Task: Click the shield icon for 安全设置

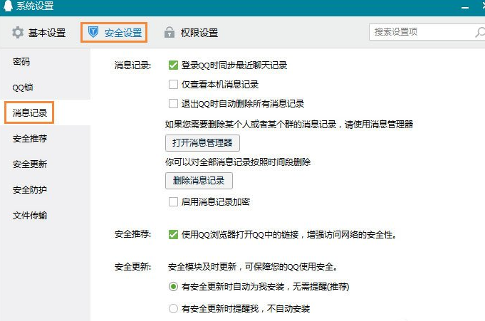Action: tap(93, 32)
